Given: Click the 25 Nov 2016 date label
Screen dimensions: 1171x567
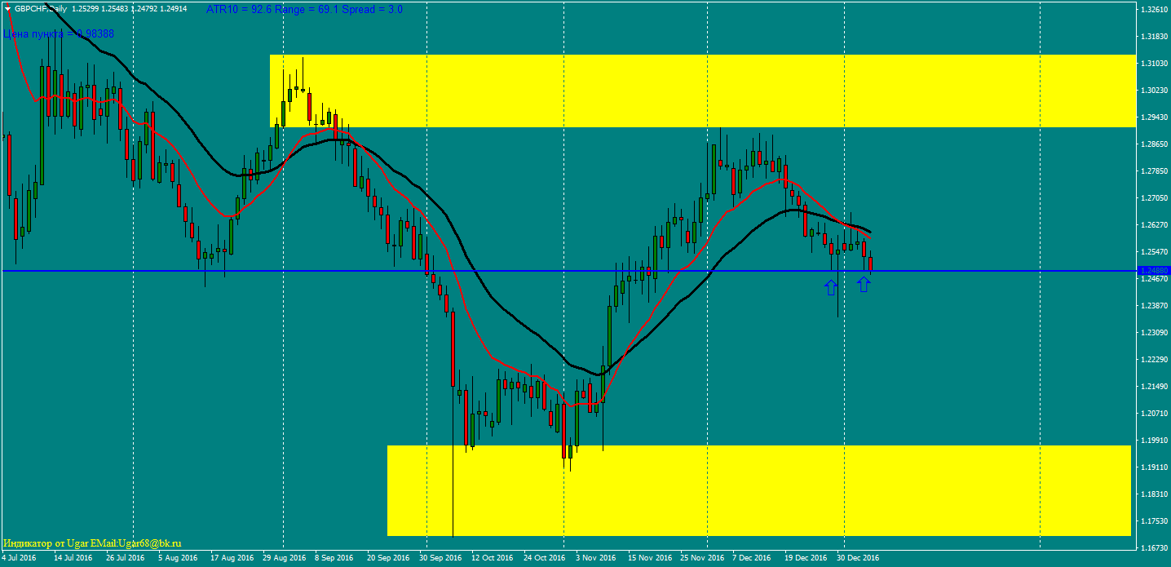Looking at the screenshot, I should [x=700, y=558].
